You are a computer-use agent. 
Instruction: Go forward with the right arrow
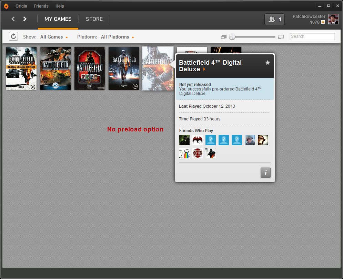[25, 19]
